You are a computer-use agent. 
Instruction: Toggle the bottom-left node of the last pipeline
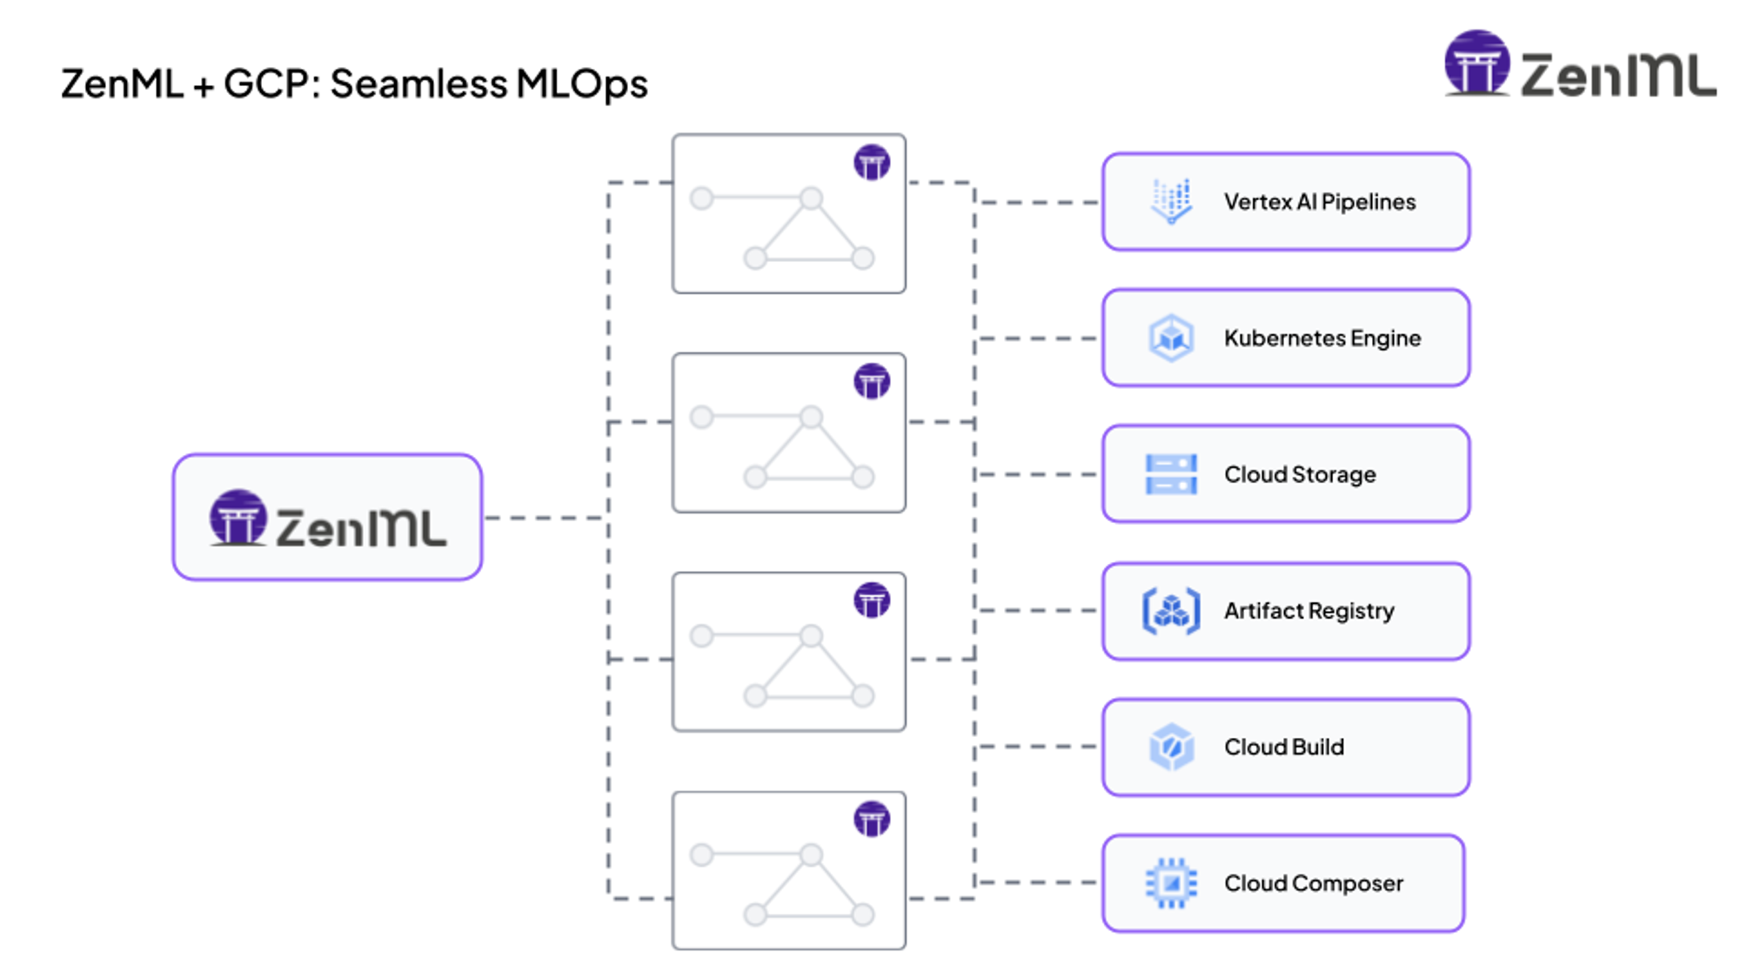click(756, 913)
